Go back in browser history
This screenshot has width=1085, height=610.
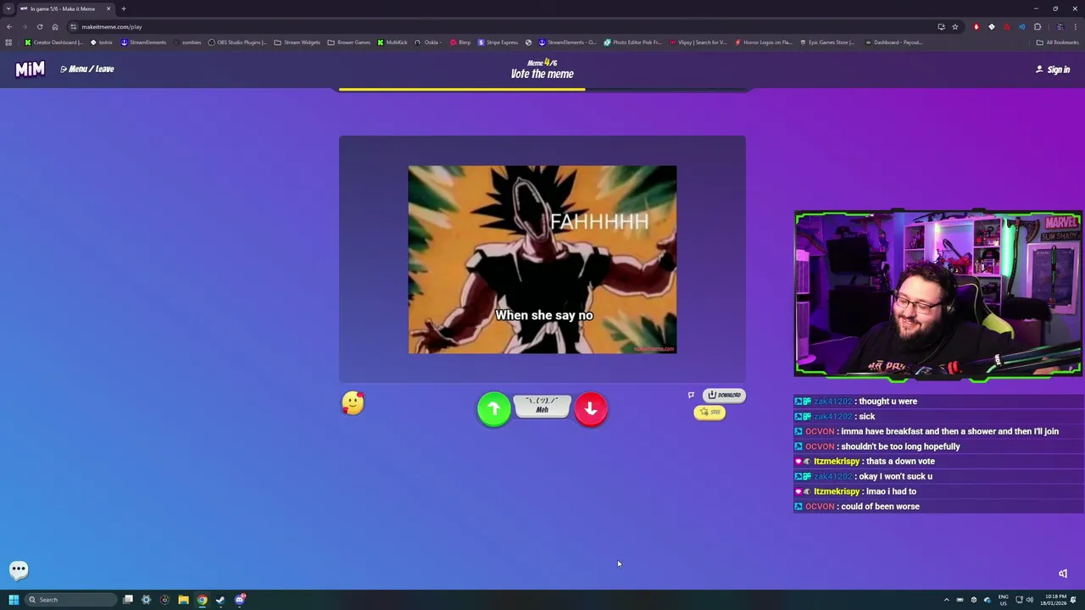coord(9,26)
